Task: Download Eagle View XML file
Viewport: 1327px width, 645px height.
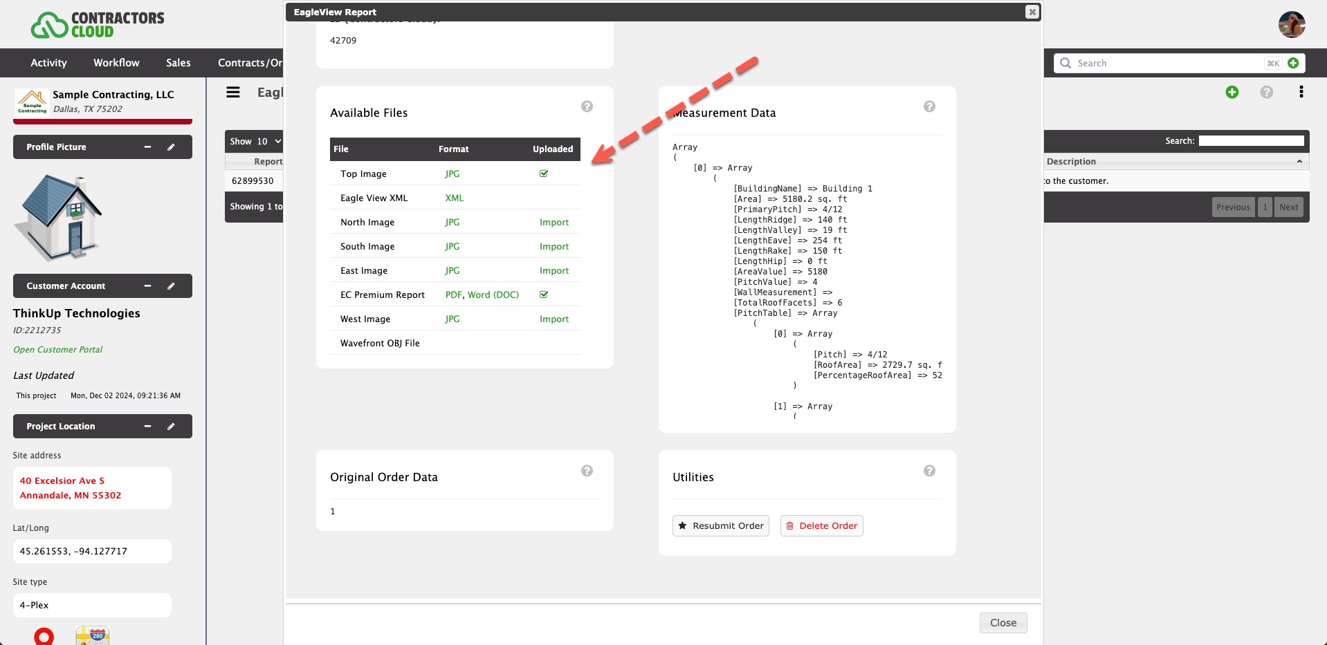Action: [454, 198]
